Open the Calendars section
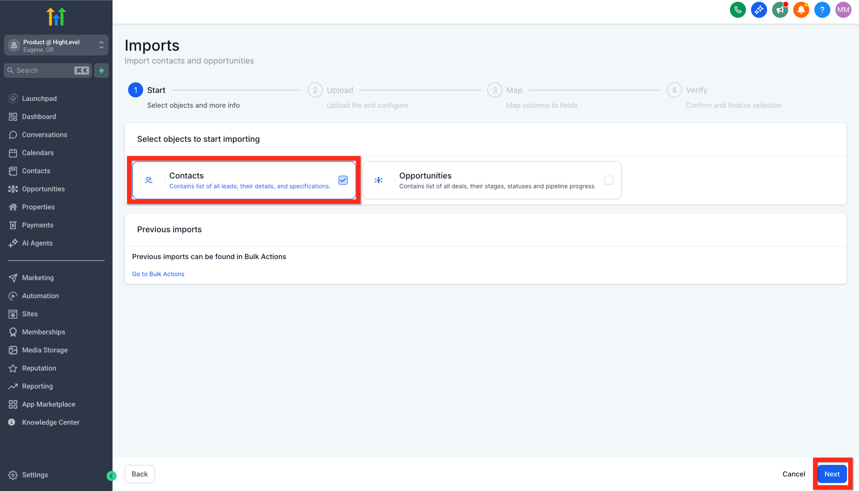Viewport: 859px width, 491px height. click(x=38, y=153)
